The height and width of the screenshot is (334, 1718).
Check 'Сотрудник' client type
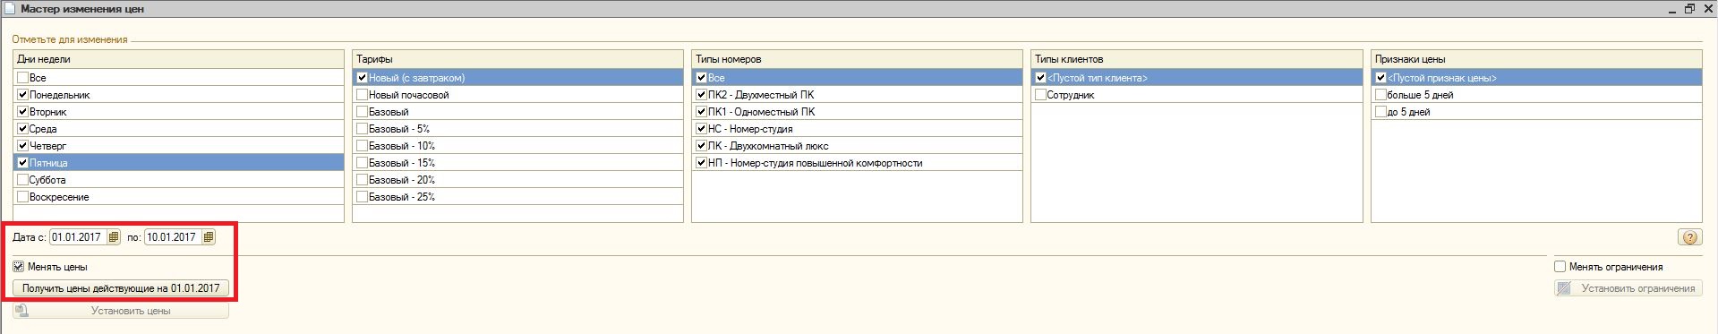(1040, 95)
